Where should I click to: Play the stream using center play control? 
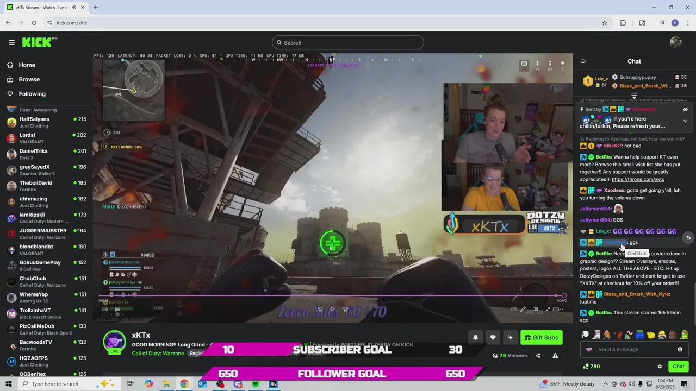click(332, 310)
